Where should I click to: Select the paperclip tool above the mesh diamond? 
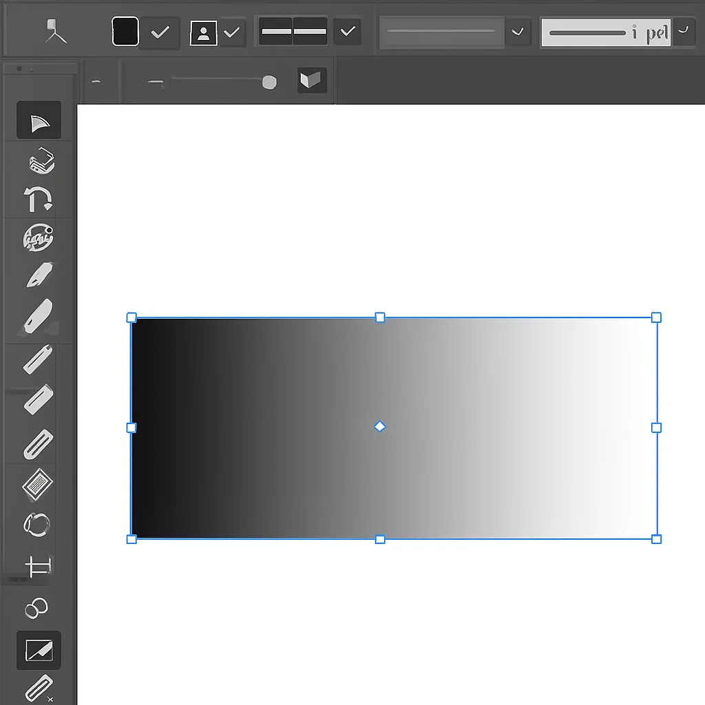tap(39, 444)
